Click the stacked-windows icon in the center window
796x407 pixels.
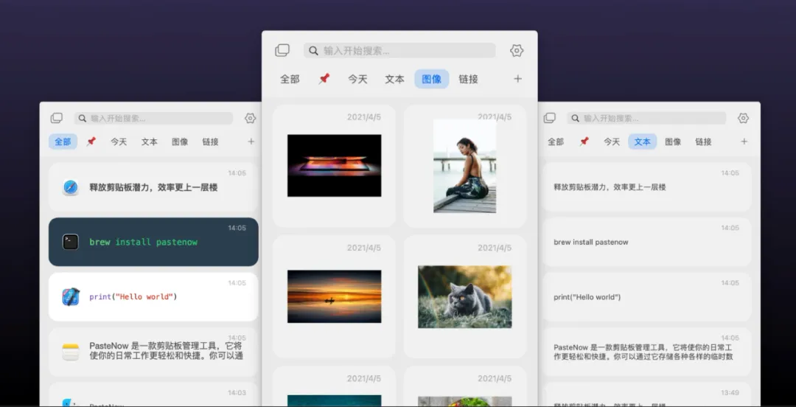point(282,50)
